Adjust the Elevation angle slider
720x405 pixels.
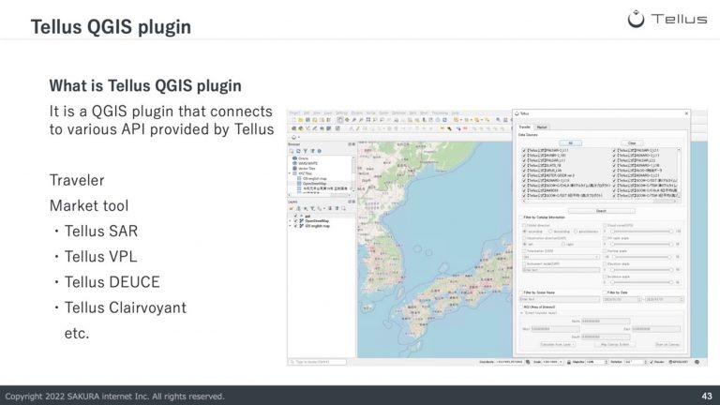[641, 270]
